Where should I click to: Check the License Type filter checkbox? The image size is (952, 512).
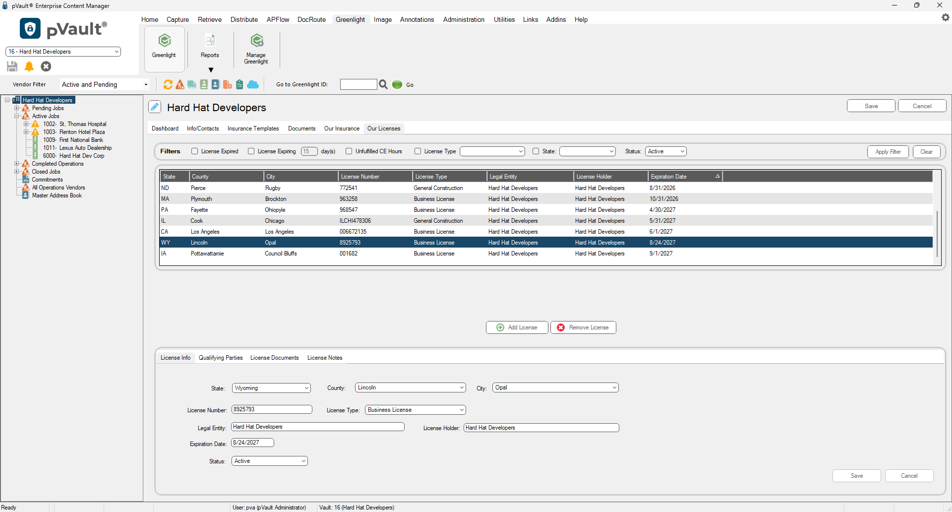pos(418,151)
